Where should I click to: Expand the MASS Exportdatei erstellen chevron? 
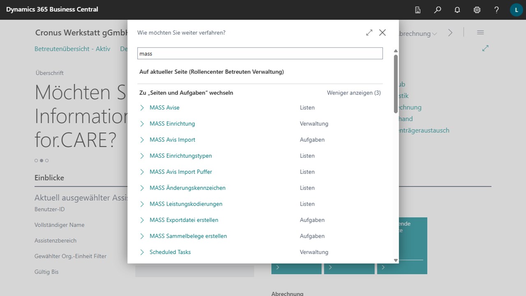pyautogui.click(x=142, y=220)
